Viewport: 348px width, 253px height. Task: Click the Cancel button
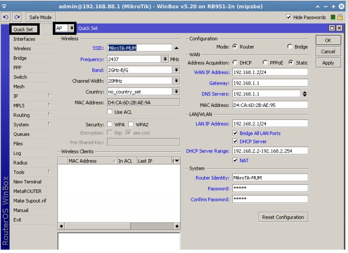[x=328, y=52]
